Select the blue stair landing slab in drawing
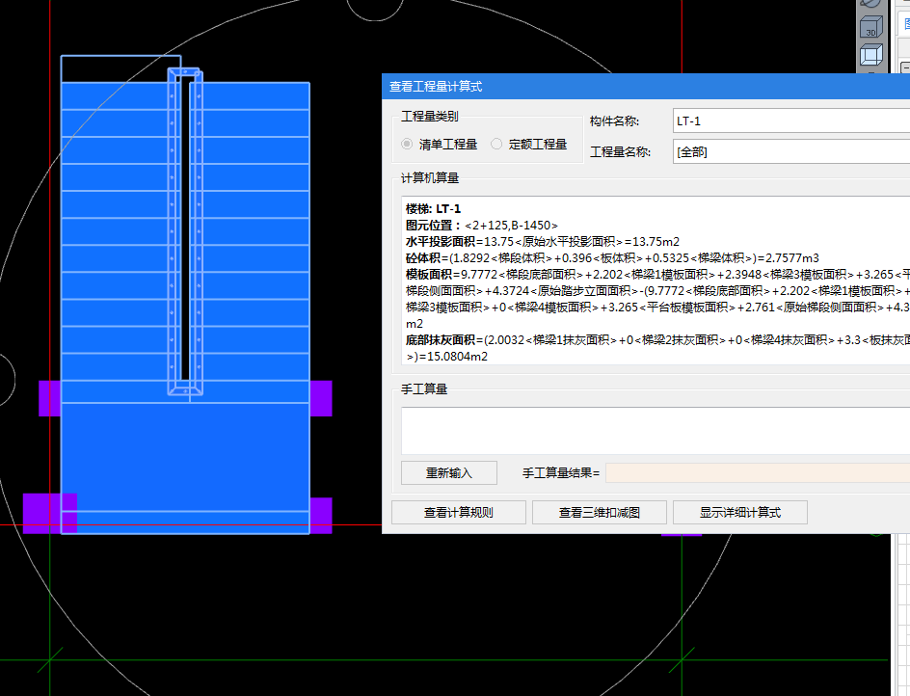 (185, 456)
